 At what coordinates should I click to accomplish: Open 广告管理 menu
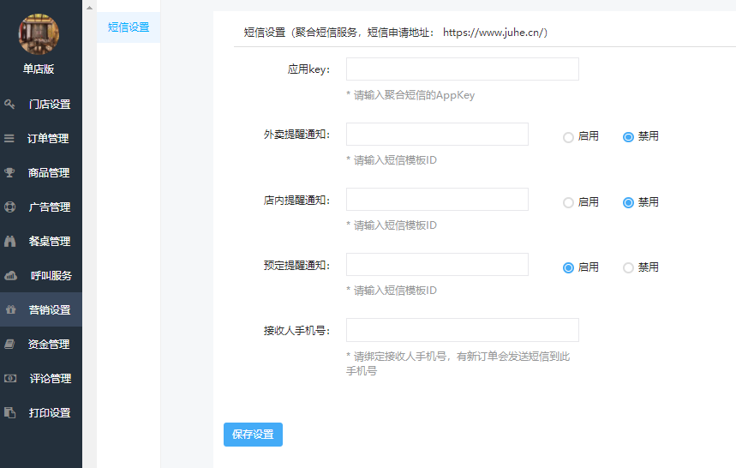click(41, 207)
